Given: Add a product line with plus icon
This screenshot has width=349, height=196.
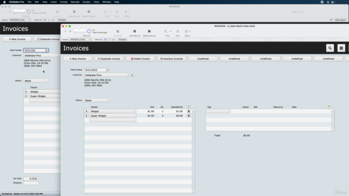Looking at the screenshot, I should 189,106.
